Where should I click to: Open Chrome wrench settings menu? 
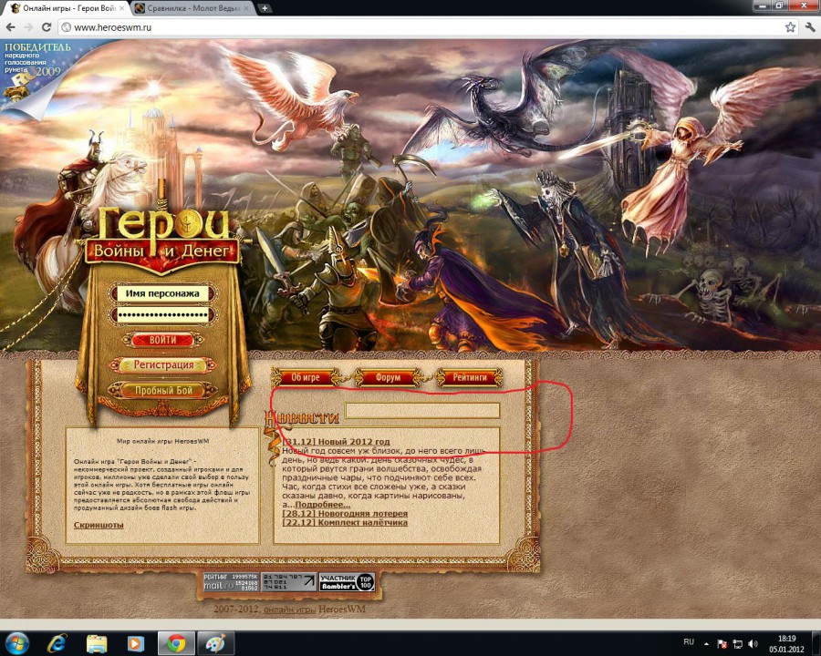[811, 27]
